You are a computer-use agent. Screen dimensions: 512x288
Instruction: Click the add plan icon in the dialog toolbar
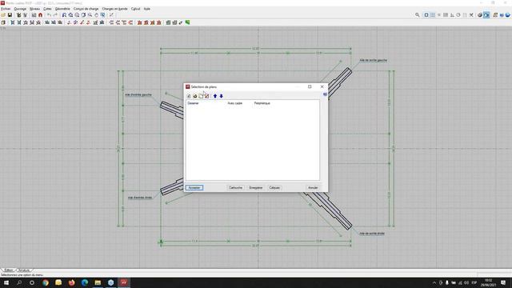point(189,96)
